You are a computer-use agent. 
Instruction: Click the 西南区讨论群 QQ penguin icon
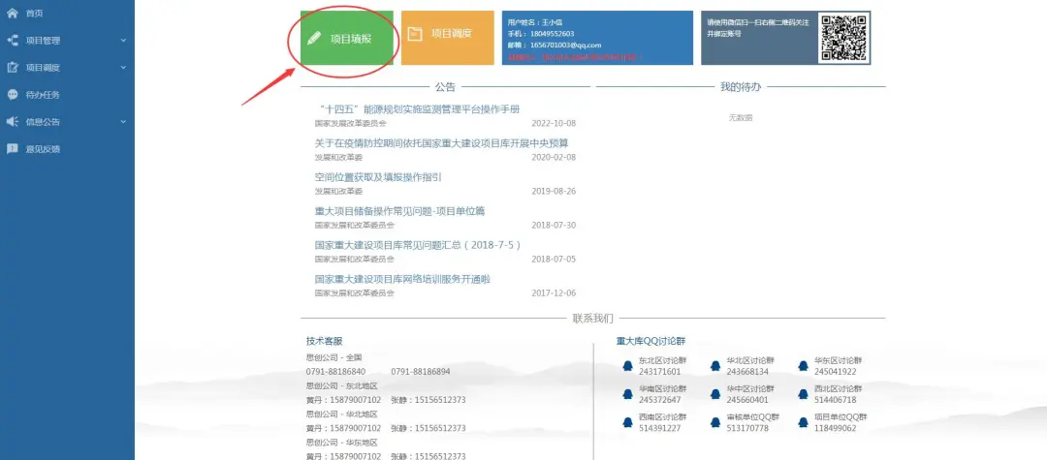point(627,422)
